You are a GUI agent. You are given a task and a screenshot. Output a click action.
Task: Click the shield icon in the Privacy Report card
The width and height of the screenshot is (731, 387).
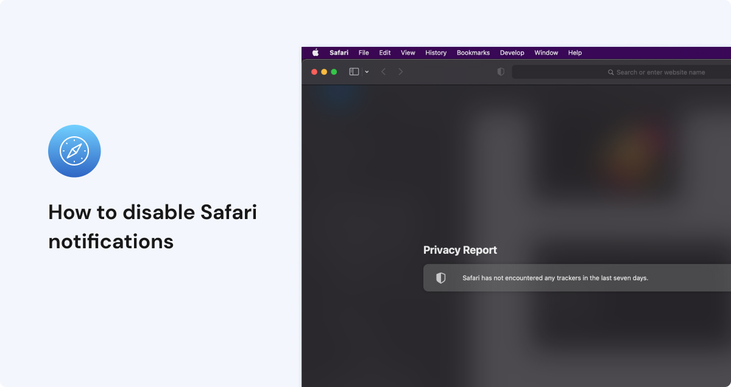[x=441, y=278]
